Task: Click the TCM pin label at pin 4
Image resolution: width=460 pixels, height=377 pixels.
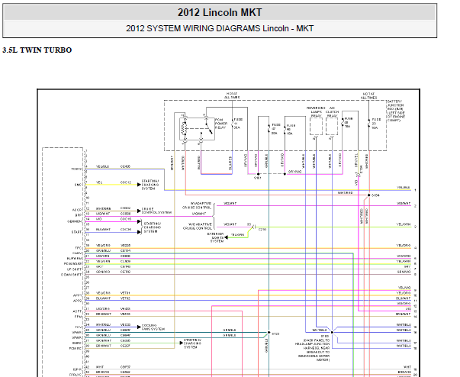Action: pyautogui.click(x=76, y=169)
